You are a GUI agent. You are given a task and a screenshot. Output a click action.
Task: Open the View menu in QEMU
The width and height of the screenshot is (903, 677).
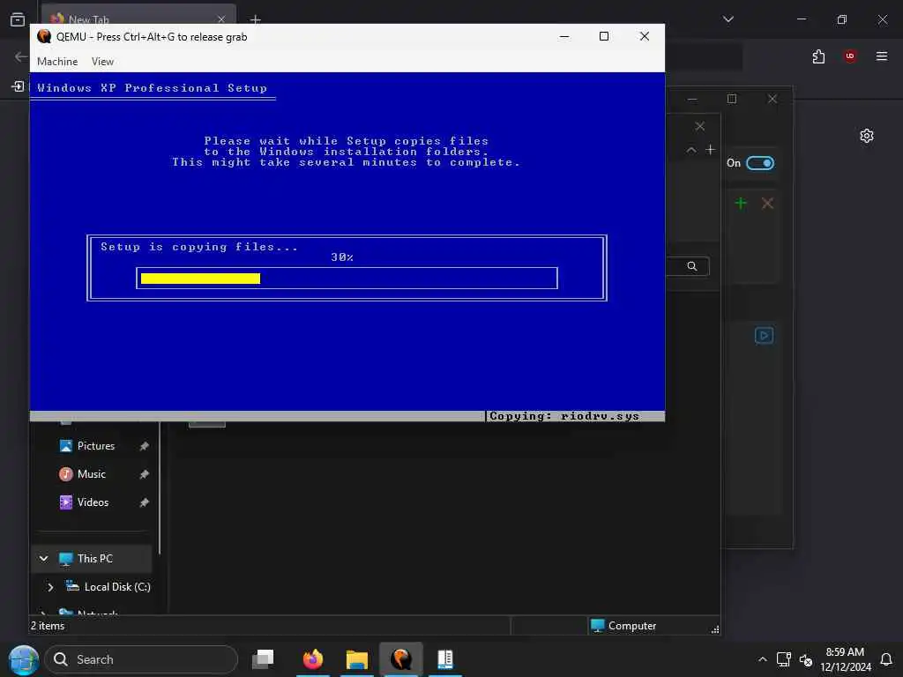[x=102, y=62]
